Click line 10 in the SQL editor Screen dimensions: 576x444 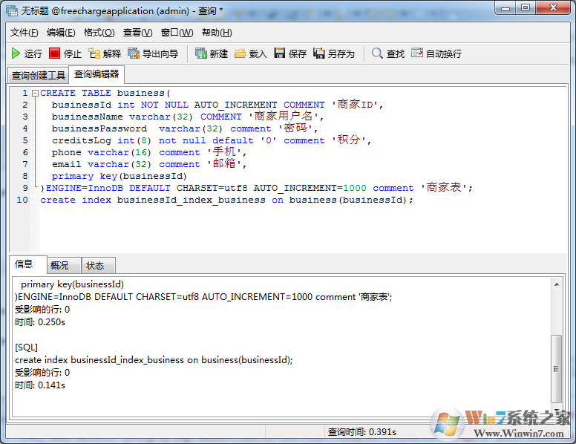coord(223,200)
